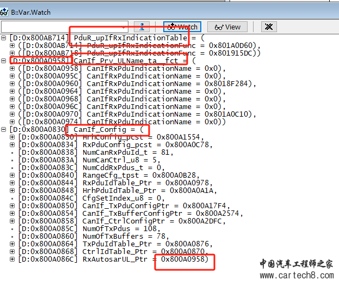
Task: Click the delete X icon in toolbar
Action: pyautogui.click(x=268, y=27)
